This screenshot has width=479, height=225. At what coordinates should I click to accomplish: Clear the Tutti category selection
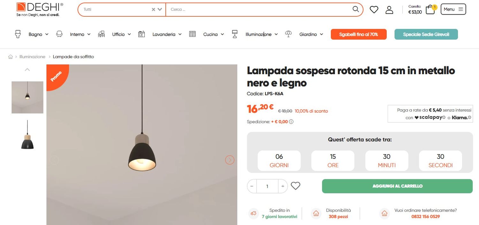click(153, 10)
